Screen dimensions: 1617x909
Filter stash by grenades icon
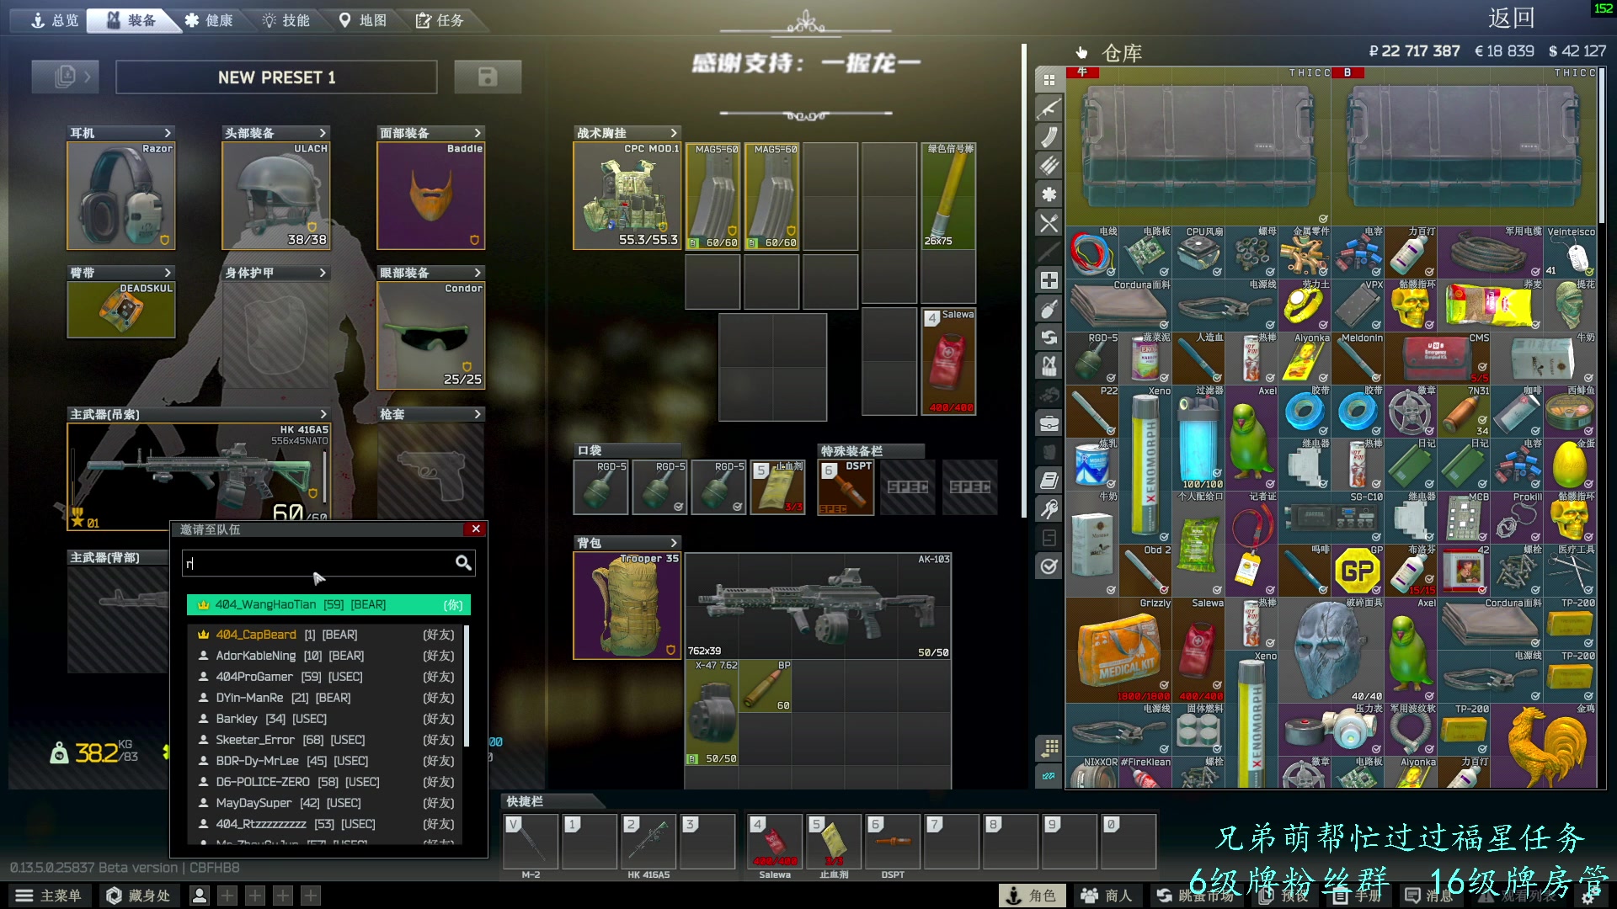(x=1049, y=309)
